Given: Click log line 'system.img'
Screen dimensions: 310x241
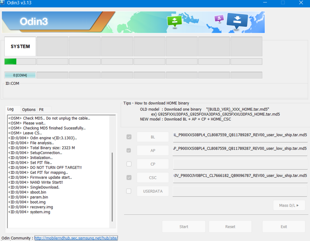Looking at the screenshot, I should click(29, 212).
